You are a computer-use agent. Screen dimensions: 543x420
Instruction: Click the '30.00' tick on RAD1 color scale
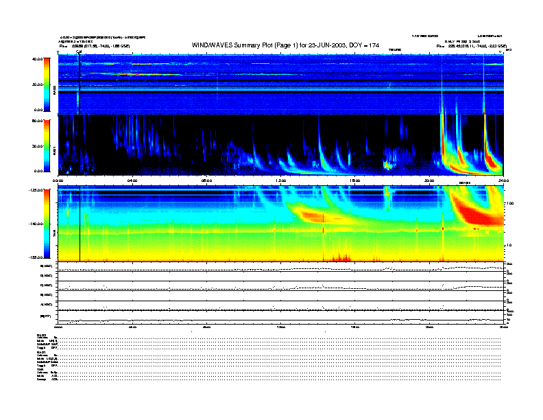[x=38, y=146]
